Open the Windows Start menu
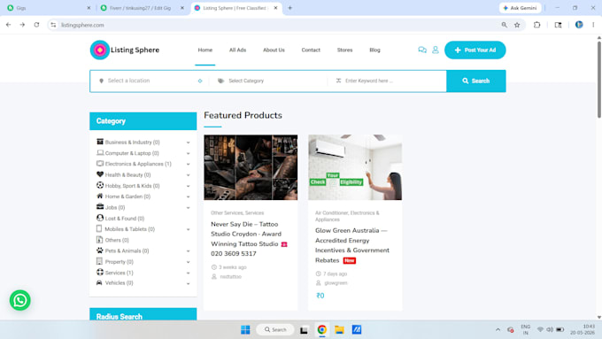Image resolution: width=602 pixels, height=339 pixels. [x=245, y=329]
